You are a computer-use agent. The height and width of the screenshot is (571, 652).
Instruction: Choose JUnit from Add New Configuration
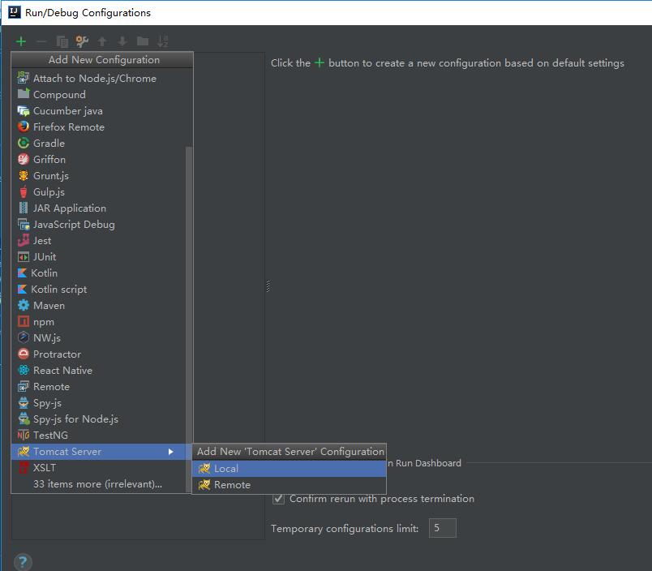point(45,257)
